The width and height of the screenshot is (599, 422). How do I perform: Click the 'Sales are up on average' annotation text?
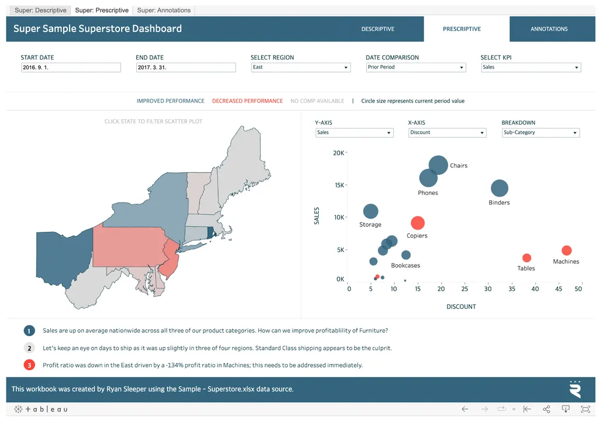215,331
